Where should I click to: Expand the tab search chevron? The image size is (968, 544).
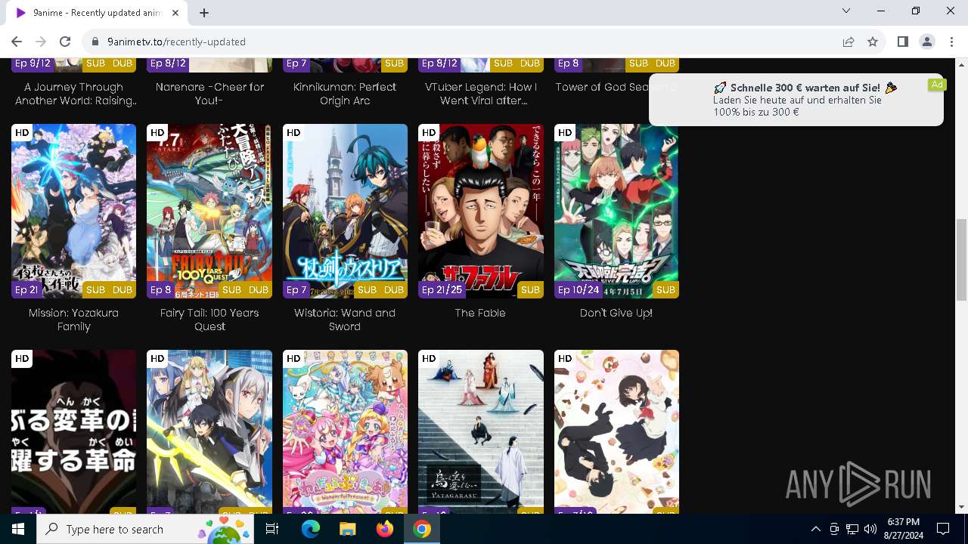846,11
